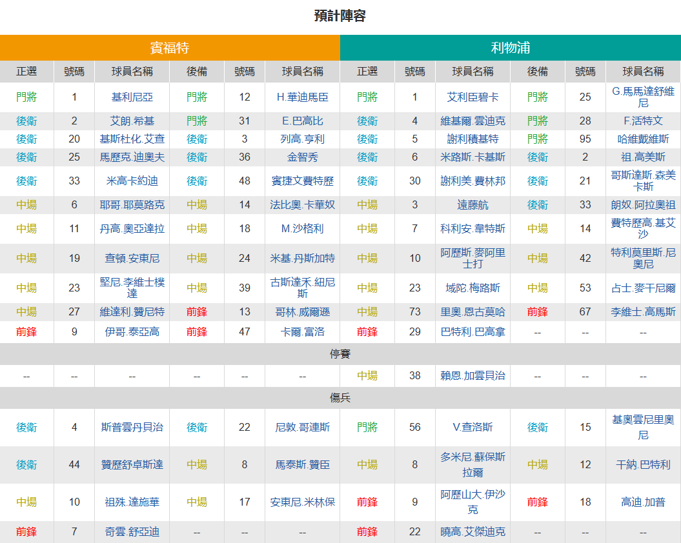
Task: Open 占士.麥干尼爾 player link
Action: coord(643,288)
